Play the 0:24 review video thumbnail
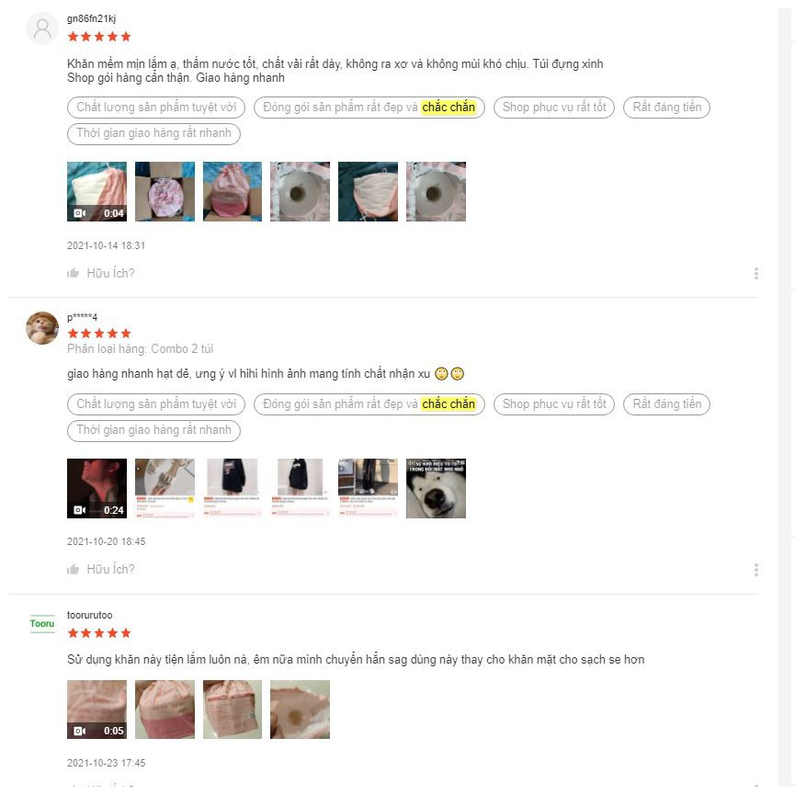Image resolution: width=795 pixels, height=795 pixels. 97,488
